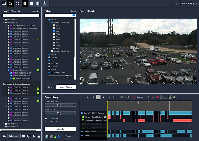Expand the Camera 3 timeline row
Screen dimensions: 199x141
(x=105, y=136)
